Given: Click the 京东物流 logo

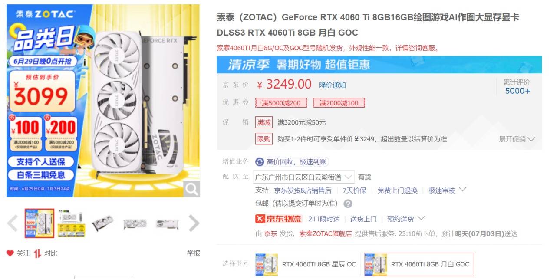Looking at the screenshot, I should [278, 219].
